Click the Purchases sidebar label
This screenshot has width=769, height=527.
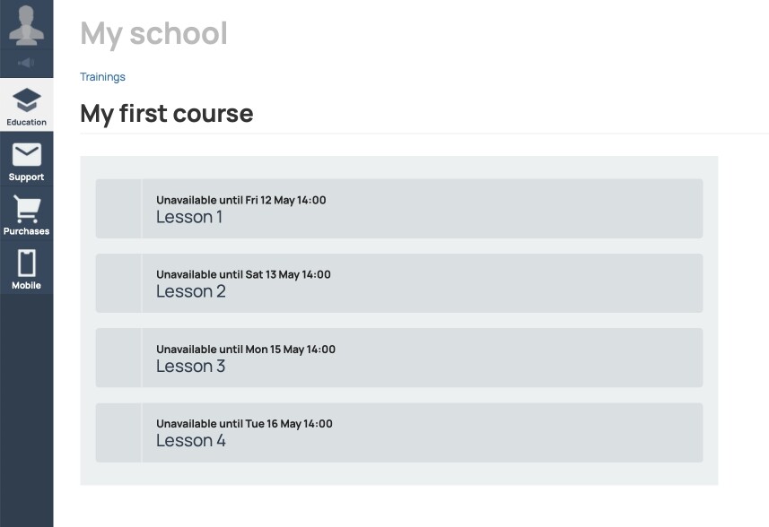pyautogui.click(x=27, y=230)
